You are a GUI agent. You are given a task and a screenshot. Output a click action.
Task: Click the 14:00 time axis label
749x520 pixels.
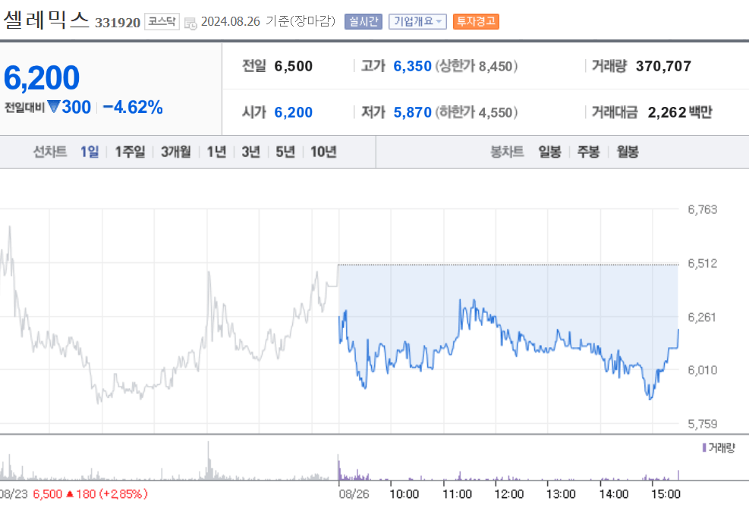coord(614,493)
